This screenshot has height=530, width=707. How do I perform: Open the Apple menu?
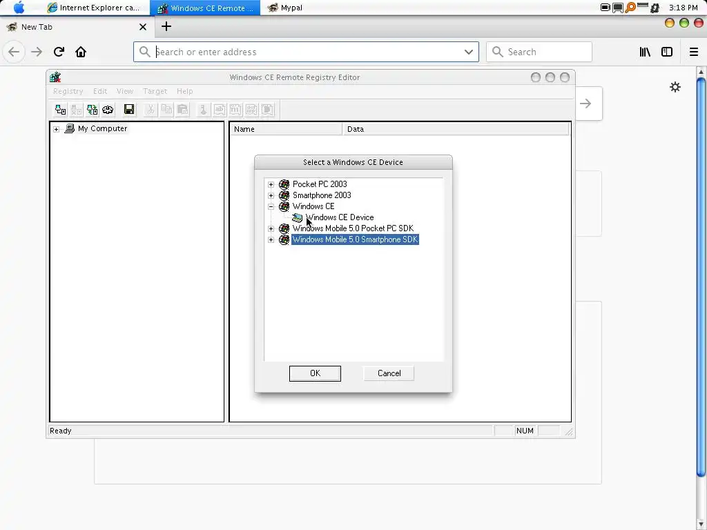point(19,7)
